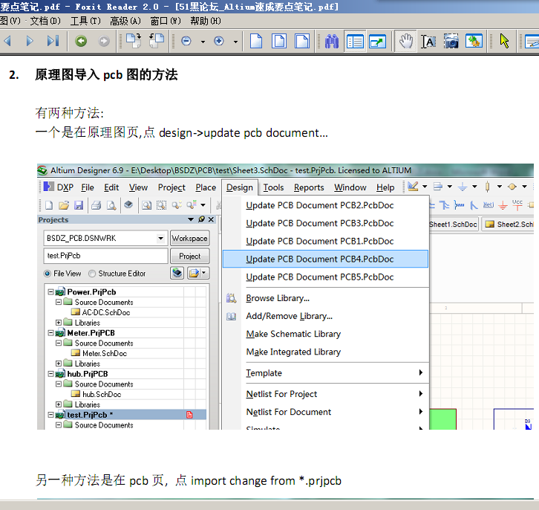
Task: Activate the Snapshot camera tool
Action: tap(451, 42)
